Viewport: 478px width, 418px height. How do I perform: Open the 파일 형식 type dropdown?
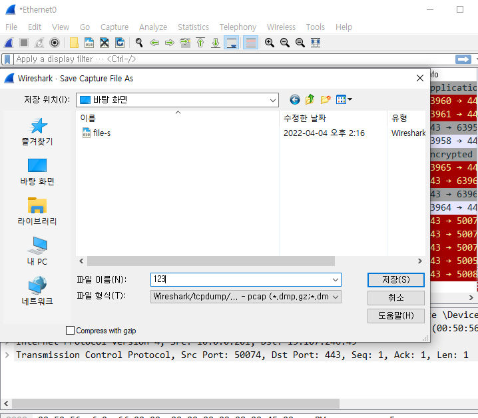click(246, 297)
